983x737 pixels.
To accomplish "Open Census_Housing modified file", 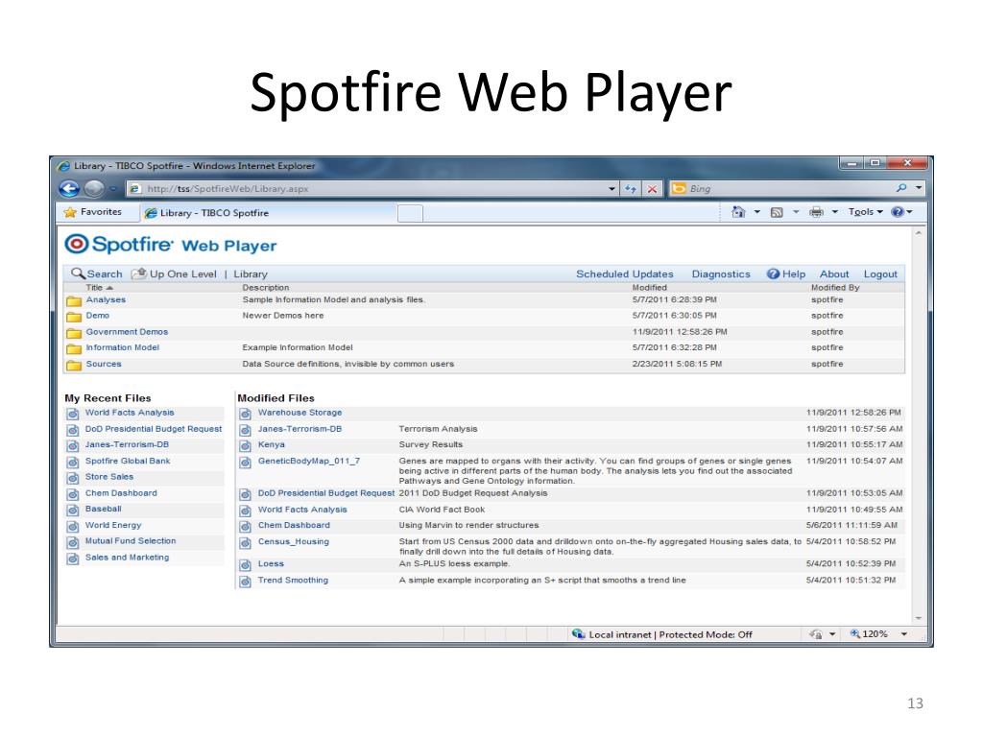I will (294, 541).
